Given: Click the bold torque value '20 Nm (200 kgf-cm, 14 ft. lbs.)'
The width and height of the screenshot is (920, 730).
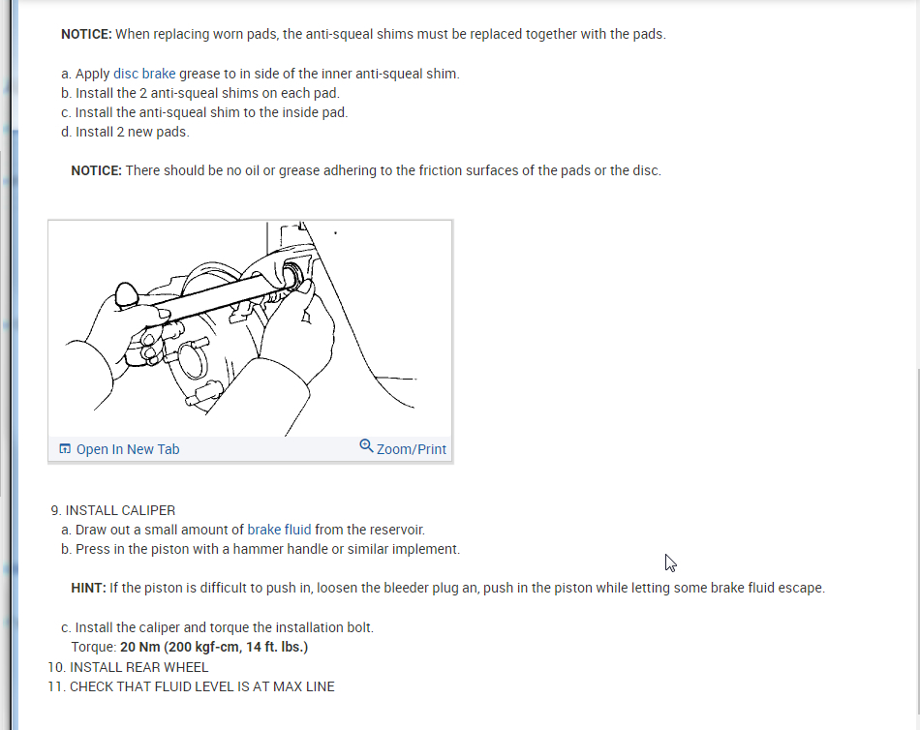Looking at the screenshot, I should point(214,648).
